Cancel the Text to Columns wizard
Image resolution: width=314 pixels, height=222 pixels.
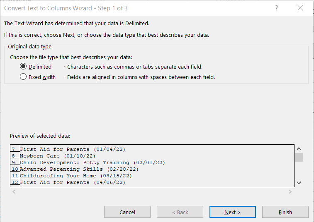(127, 212)
